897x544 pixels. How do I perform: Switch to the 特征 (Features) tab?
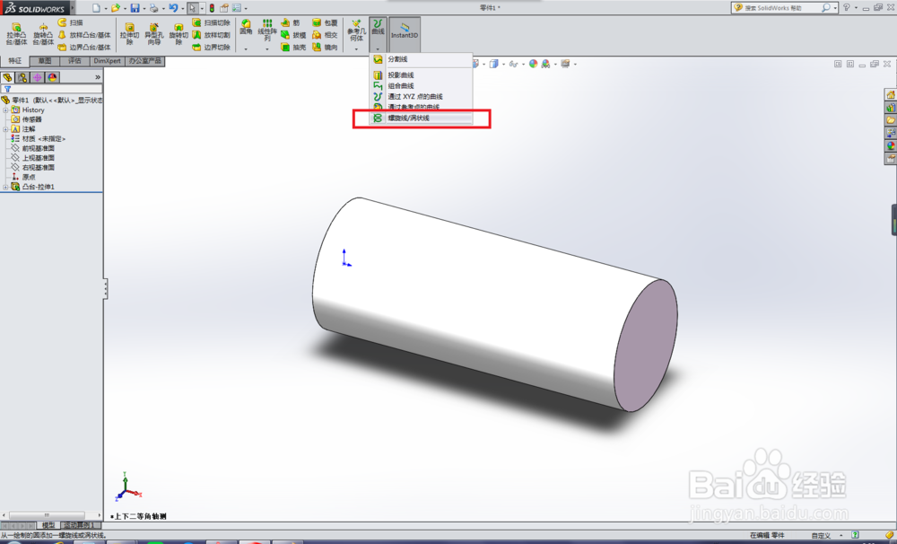[15, 61]
